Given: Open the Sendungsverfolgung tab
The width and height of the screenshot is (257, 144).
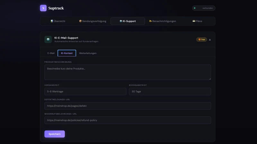Looking at the screenshot, I should [x=93, y=21].
